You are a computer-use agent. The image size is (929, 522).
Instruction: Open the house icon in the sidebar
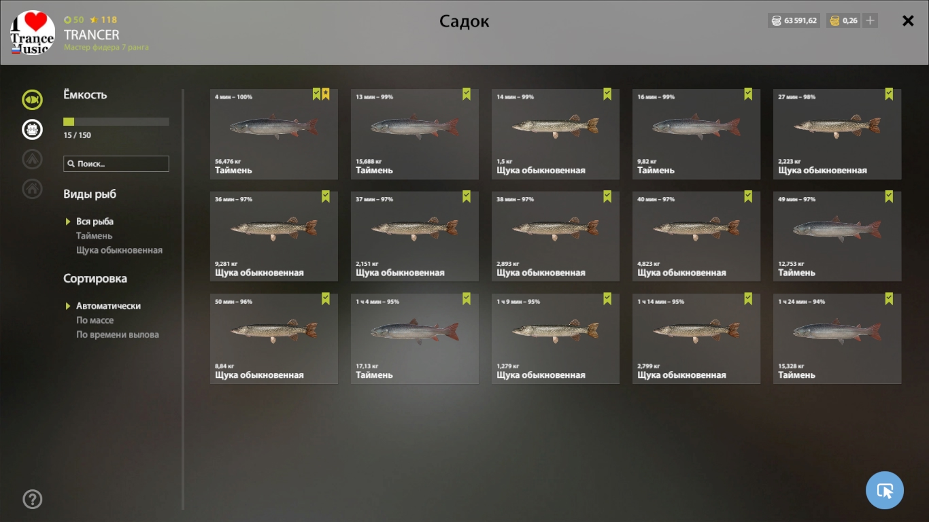point(32,188)
